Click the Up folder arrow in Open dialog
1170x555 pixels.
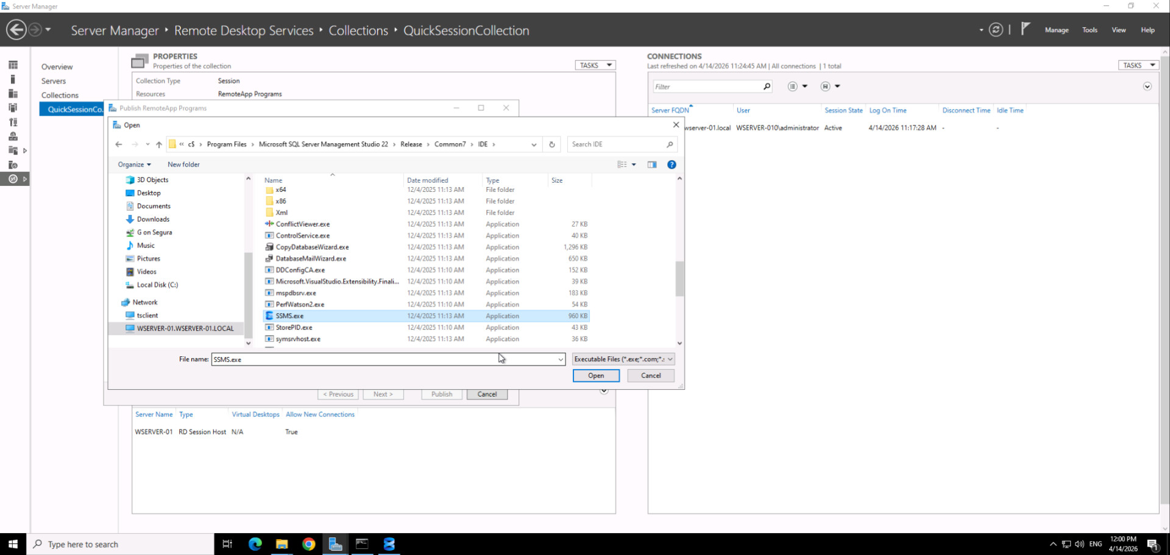[159, 144]
